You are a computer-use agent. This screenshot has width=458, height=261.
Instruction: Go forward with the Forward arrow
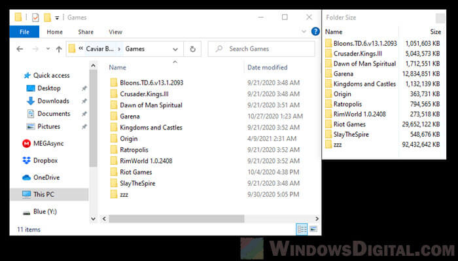pyautogui.click(x=35, y=49)
